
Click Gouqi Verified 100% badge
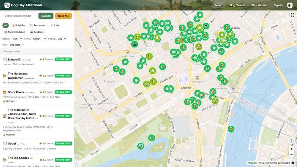pyautogui.click(x=63, y=144)
